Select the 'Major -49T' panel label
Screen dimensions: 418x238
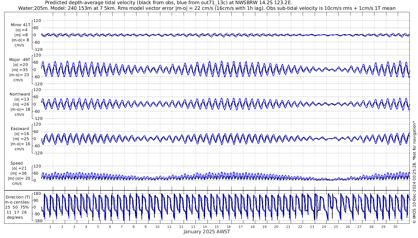tap(20, 60)
